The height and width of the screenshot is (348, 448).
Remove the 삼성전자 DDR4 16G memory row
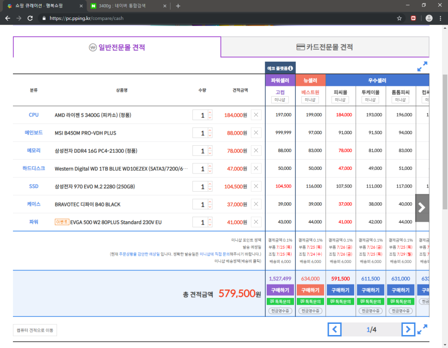[256, 150]
